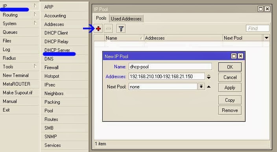The height and width of the screenshot is (152, 277).
Task: Choose DNS in IP submenu
Action: (x=65, y=59)
